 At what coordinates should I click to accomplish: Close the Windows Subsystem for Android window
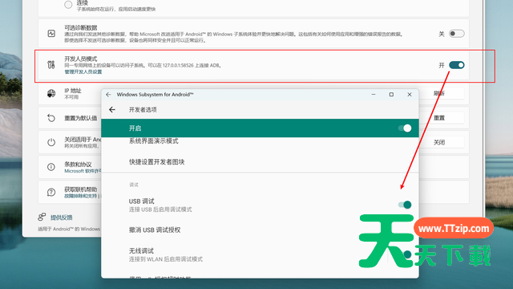(x=410, y=95)
